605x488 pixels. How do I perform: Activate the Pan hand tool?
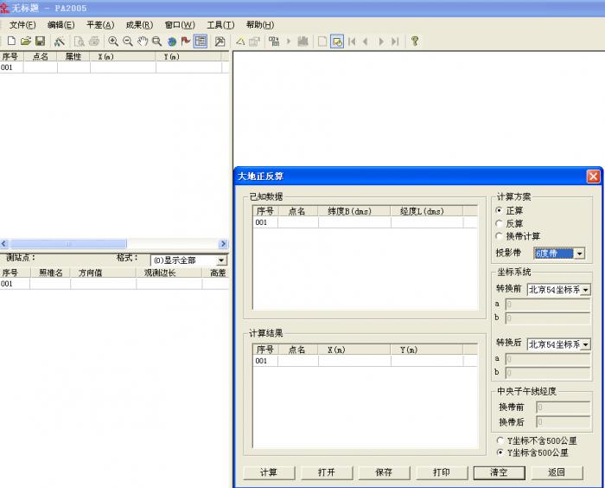point(143,41)
